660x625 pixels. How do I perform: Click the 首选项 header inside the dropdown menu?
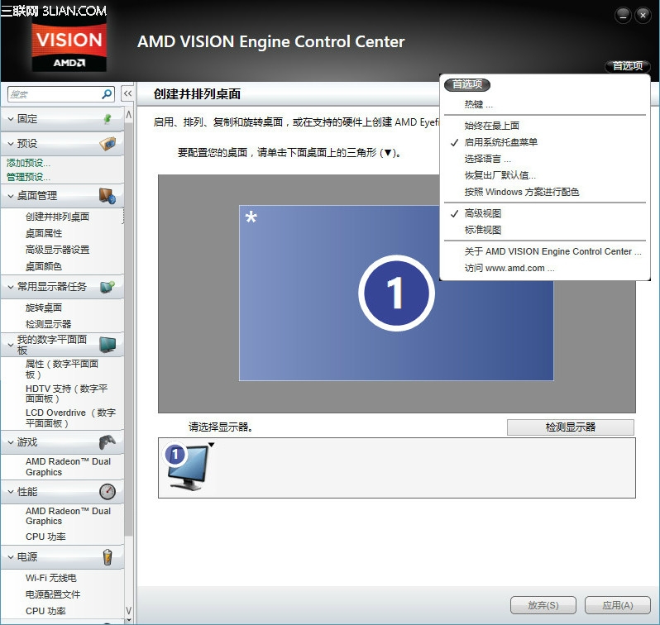[x=467, y=84]
